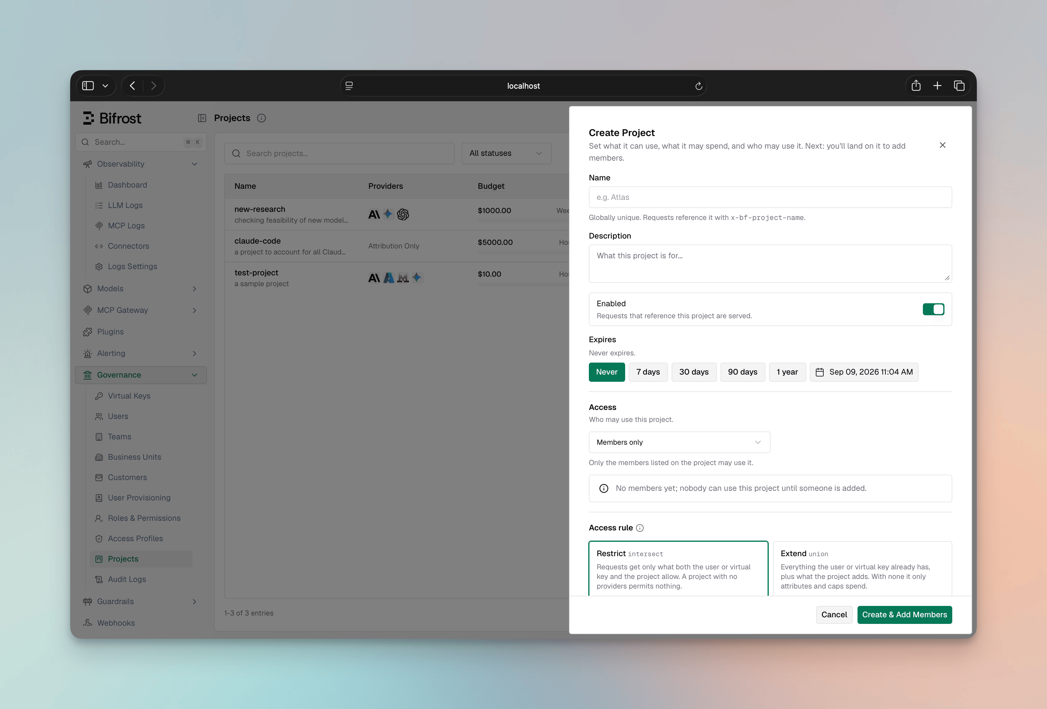1047x709 pixels.
Task: Go back in browser history
Action: (x=132, y=85)
